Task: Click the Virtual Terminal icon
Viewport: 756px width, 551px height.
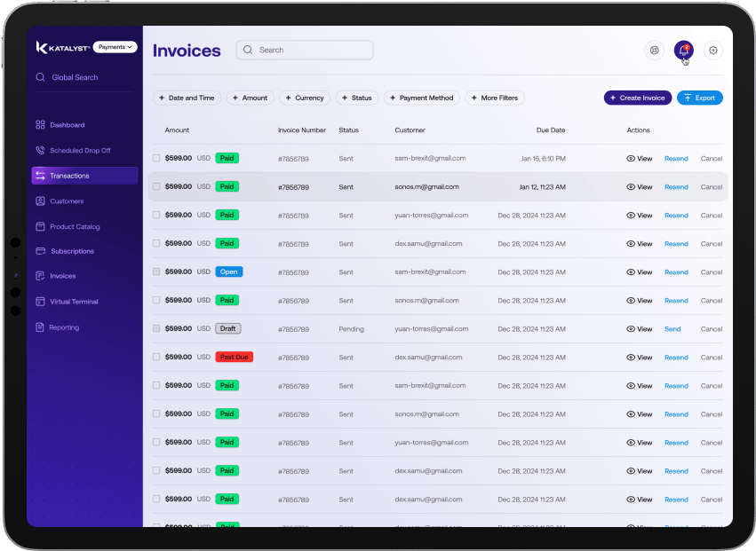Action: (40, 302)
